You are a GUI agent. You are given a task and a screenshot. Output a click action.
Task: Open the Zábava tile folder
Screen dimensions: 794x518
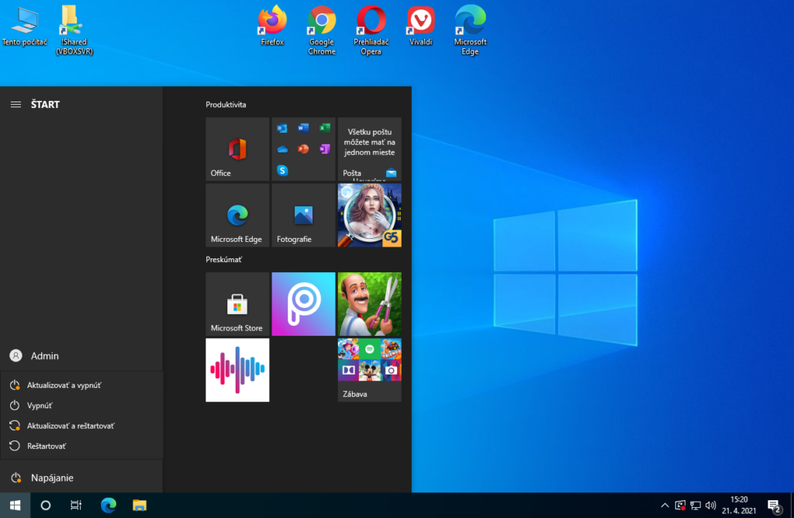click(369, 370)
